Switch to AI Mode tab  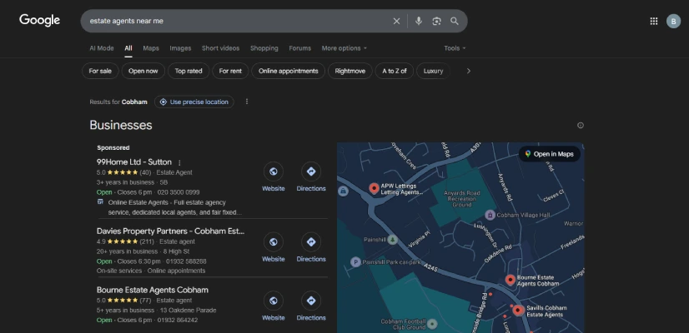pos(102,48)
